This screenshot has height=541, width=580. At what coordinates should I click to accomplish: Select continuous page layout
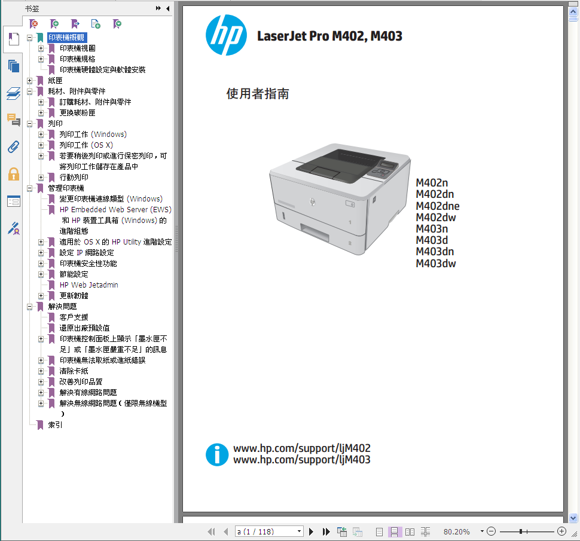tap(394, 532)
